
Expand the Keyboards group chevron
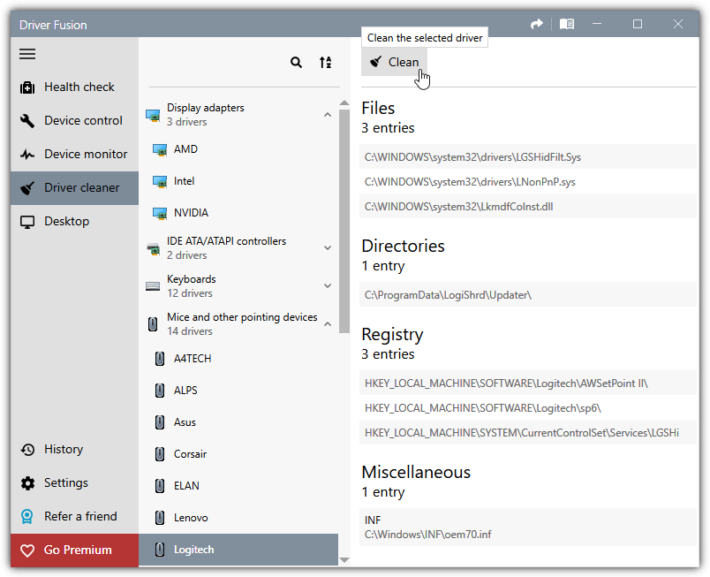click(328, 285)
